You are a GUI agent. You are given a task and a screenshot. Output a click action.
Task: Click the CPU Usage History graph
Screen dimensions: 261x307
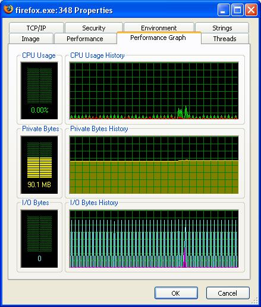click(x=154, y=91)
